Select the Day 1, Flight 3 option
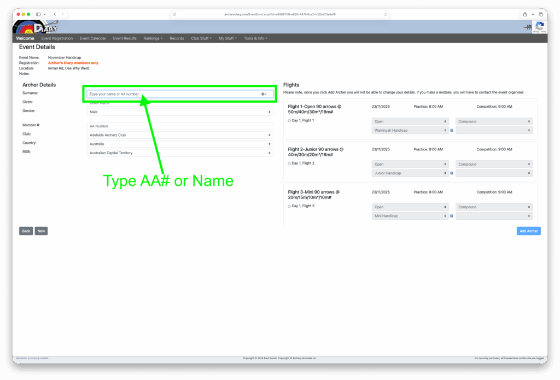This screenshot has height=380, width=560. tap(289, 206)
